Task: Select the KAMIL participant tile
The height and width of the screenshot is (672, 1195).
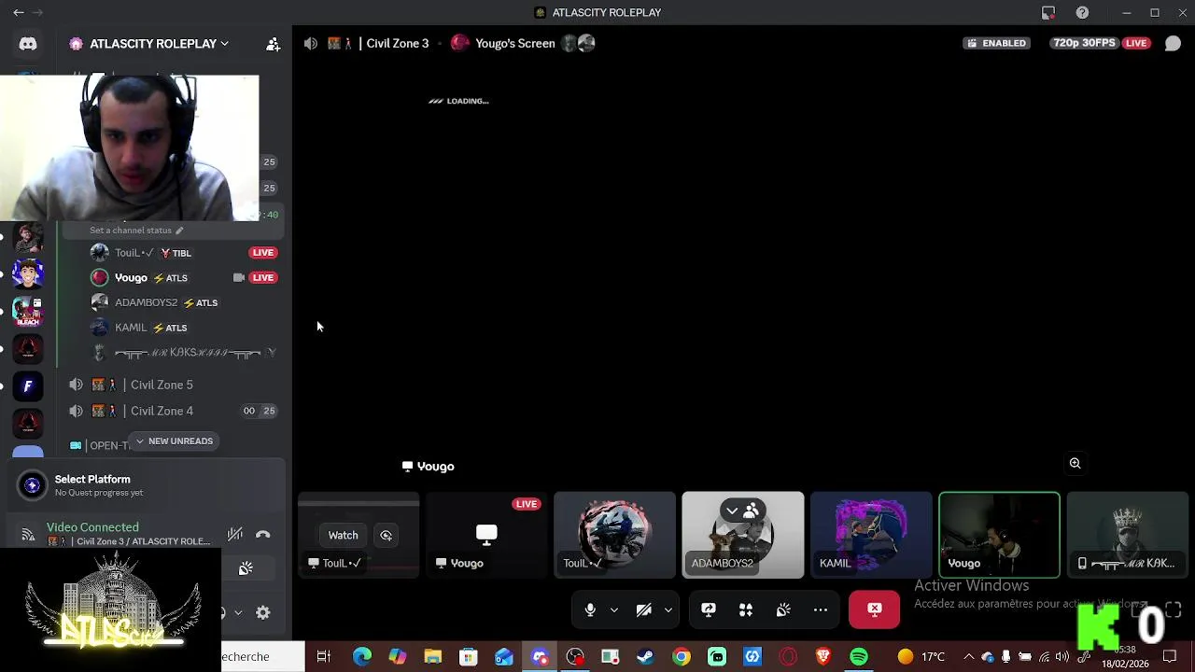Action: [871, 535]
